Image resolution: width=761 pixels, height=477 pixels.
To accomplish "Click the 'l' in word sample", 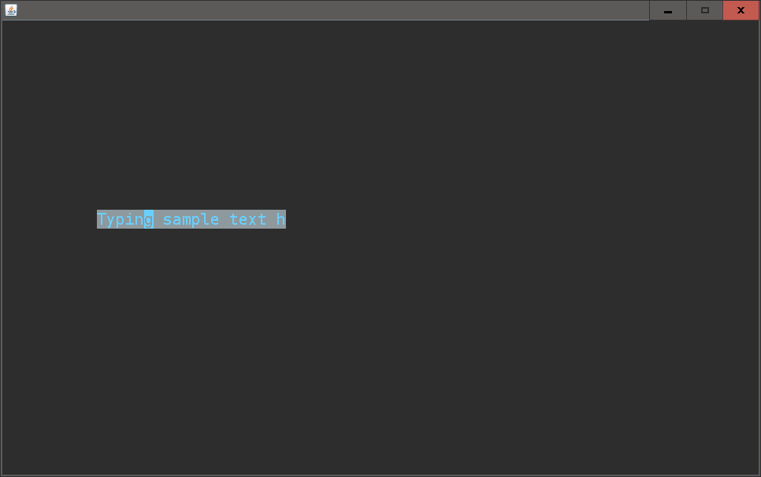I will [206, 219].
